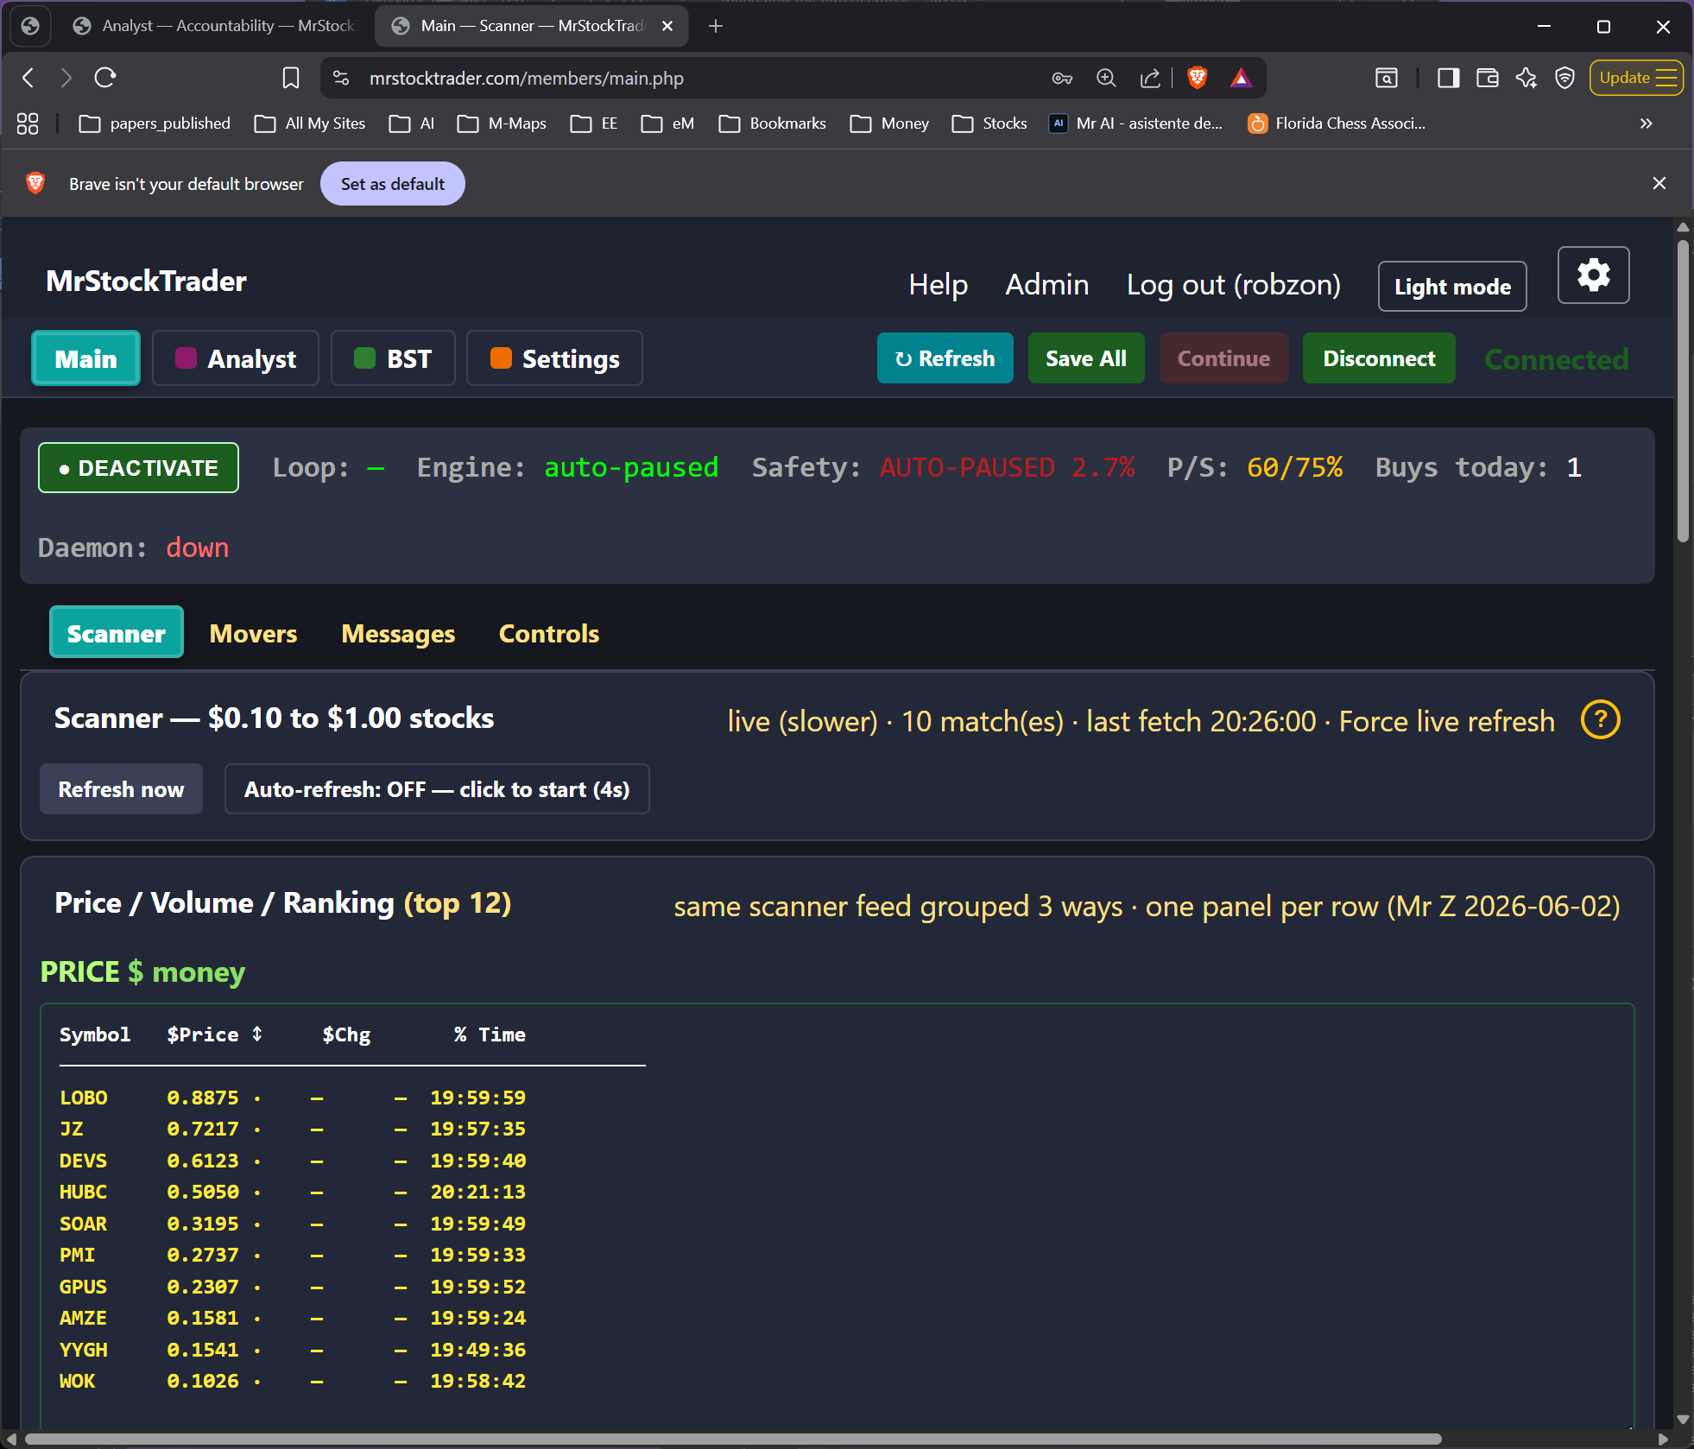Viewport: 1694px width, 1449px height.
Task: Sort by the $Price column arrow
Action: [x=257, y=1034]
